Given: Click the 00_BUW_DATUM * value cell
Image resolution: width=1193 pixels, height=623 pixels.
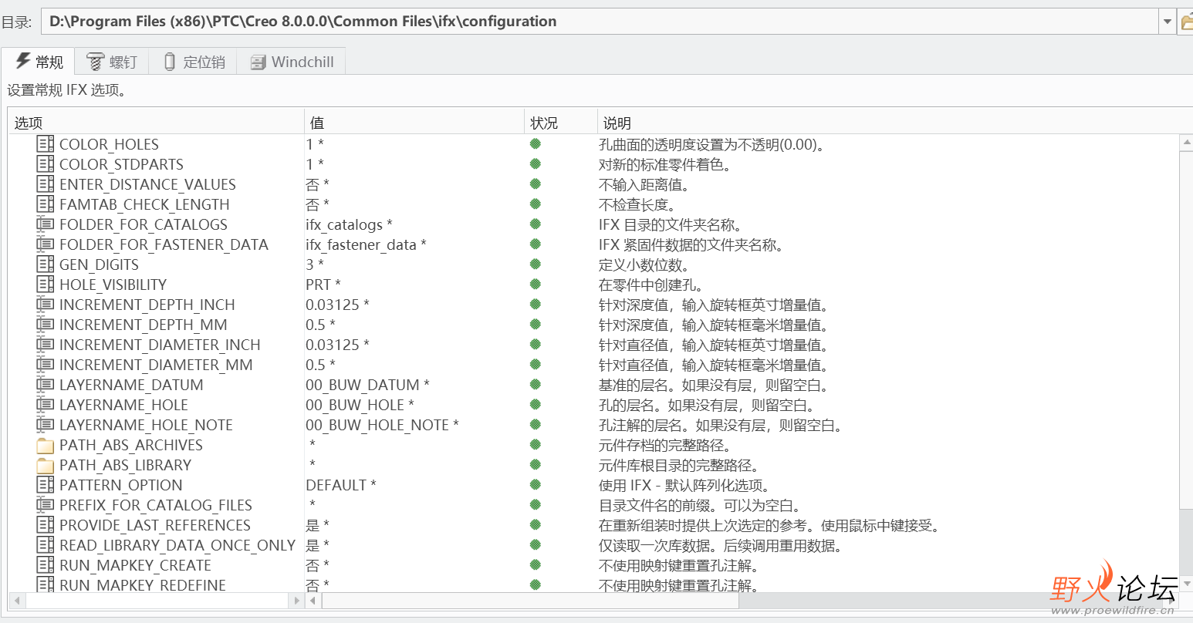Looking at the screenshot, I should tap(367, 385).
